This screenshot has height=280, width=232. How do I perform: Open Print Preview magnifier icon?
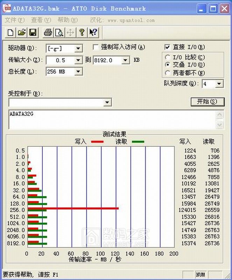pos(59,33)
